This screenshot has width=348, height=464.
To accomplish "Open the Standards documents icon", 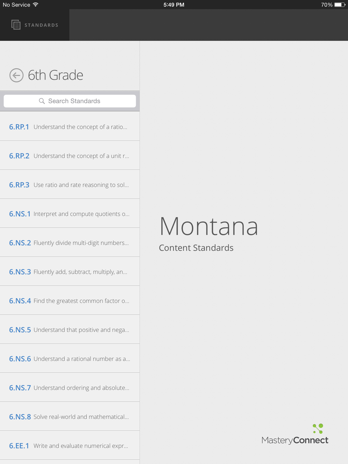I will pos(16,25).
